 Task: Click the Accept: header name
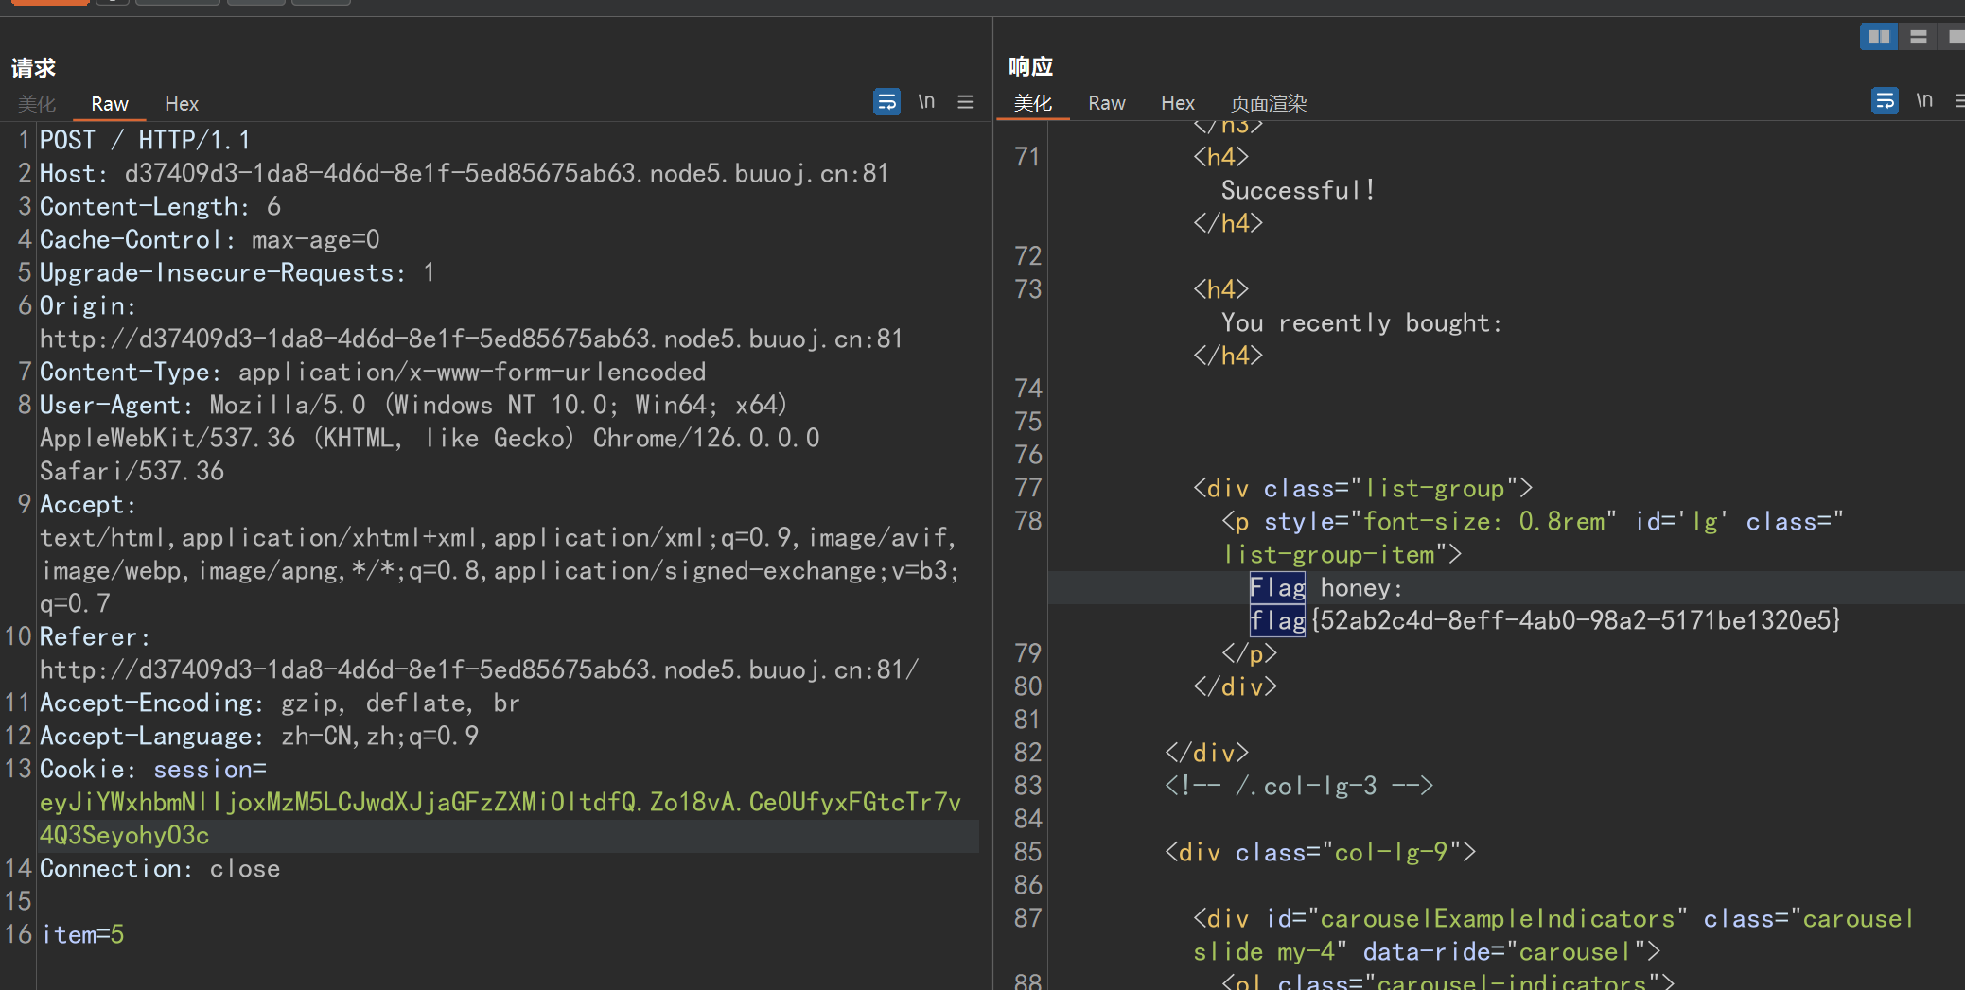(88, 505)
